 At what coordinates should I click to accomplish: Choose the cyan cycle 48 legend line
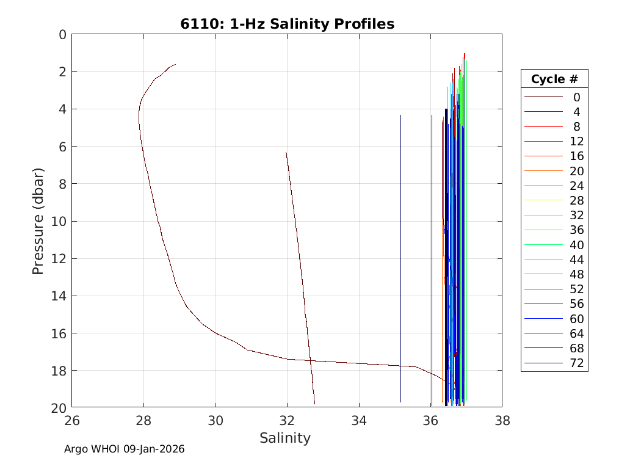tap(543, 274)
